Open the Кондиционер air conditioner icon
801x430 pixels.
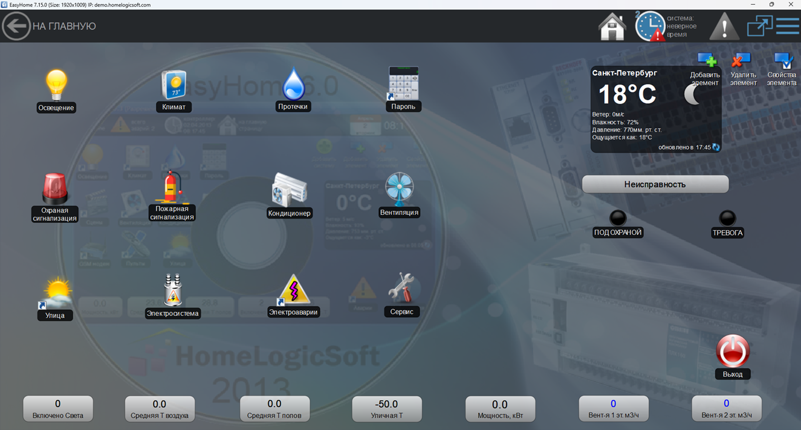[290, 190]
